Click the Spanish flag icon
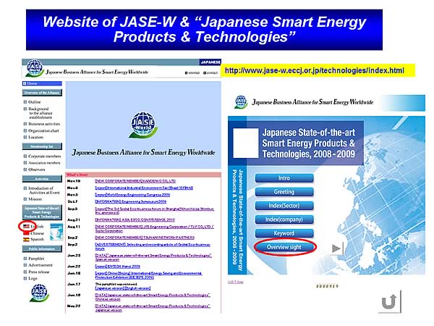This screenshot has width=434, height=326. click(x=26, y=239)
